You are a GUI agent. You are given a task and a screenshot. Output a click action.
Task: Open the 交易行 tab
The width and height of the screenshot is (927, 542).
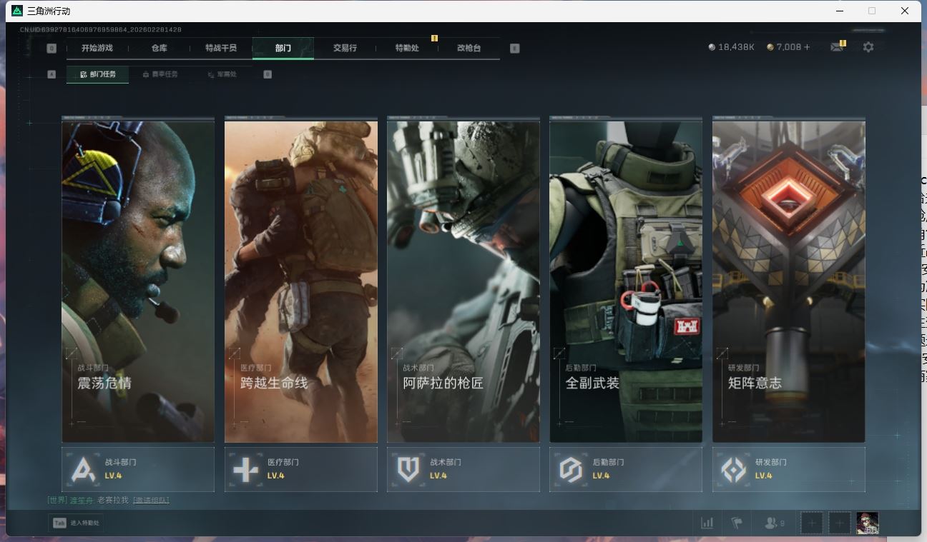point(345,48)
